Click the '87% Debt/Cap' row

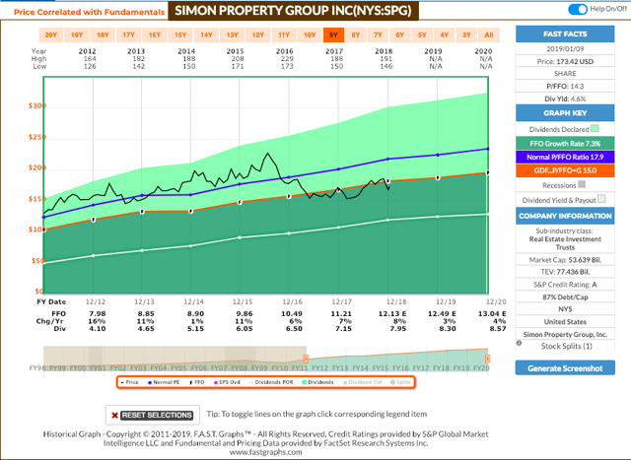click(x=565, y=297)
